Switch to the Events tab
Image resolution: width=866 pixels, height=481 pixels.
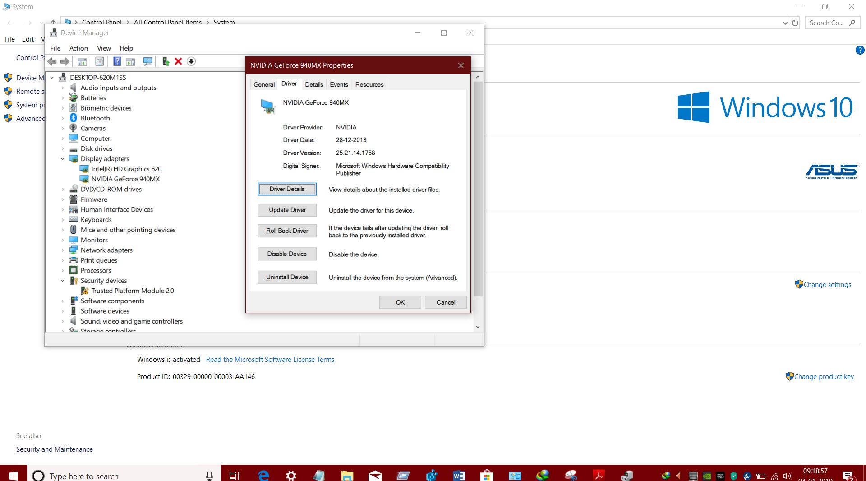click(x=339, y=84)
